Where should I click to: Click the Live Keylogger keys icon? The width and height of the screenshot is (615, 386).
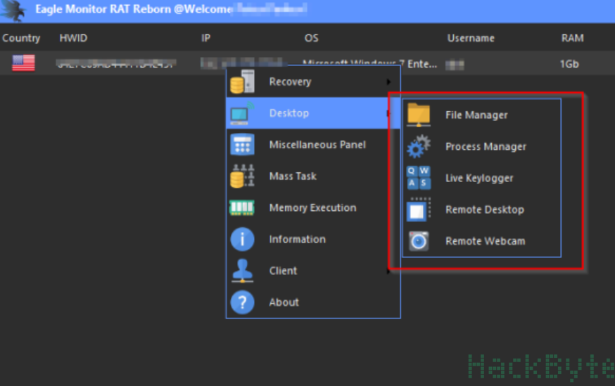pos(419,178)
